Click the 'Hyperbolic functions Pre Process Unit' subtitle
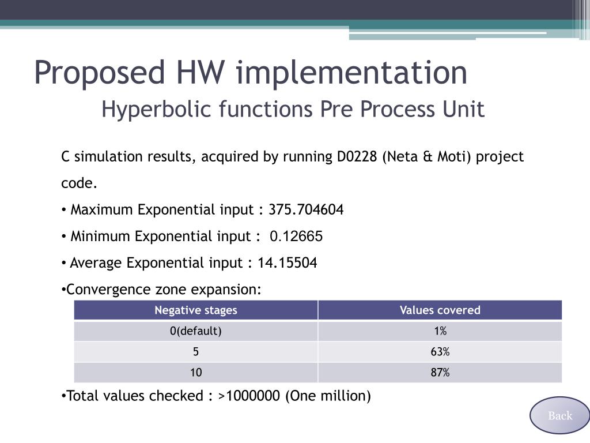 coord(293,109)
